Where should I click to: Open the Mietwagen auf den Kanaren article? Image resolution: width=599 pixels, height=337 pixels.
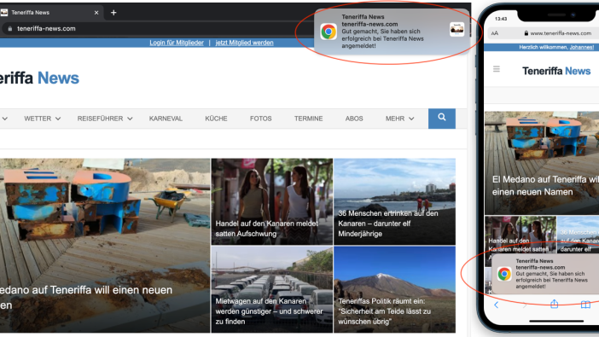[x=272, y=289]
